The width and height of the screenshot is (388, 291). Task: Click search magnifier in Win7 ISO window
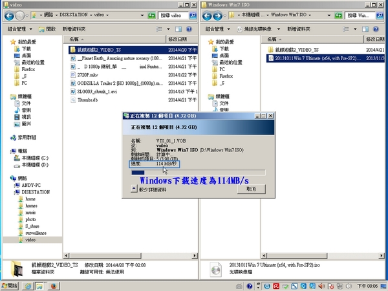click(x=380, y=16)
